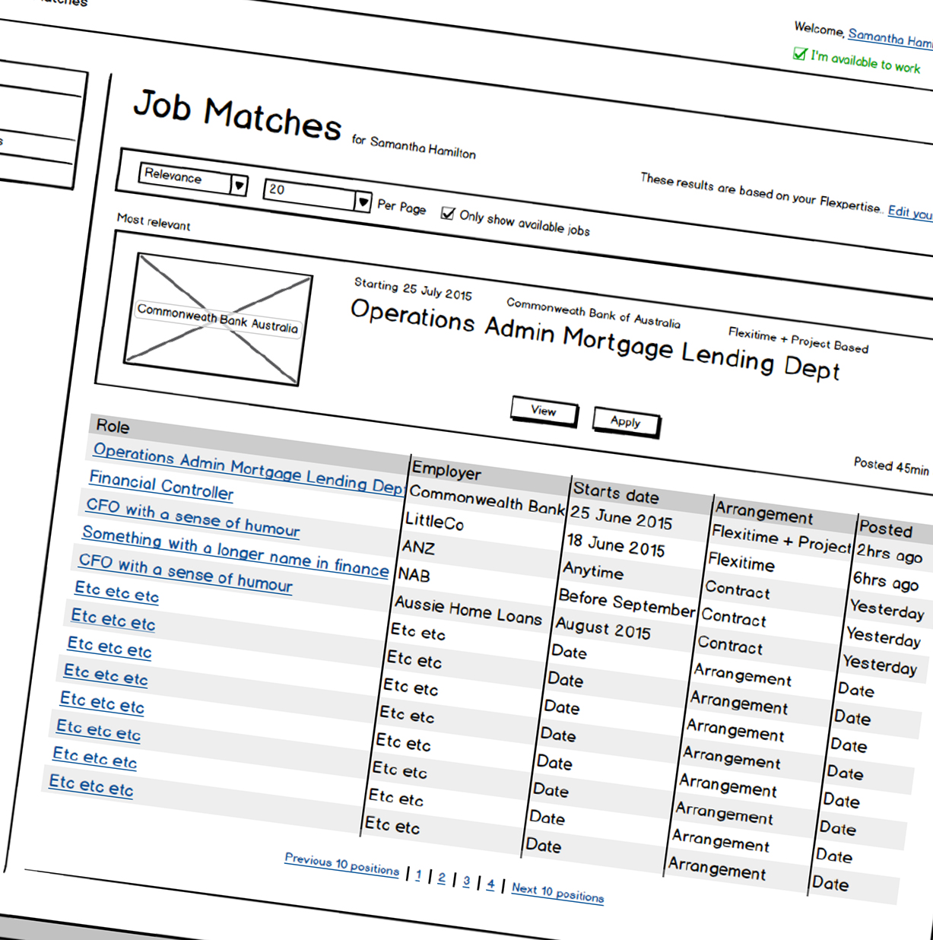The width and height of the screenshot is (933, 940).
Task: Open 'Operations Admin Mortgage Lending Dept' table link
Action: [248, 468]
